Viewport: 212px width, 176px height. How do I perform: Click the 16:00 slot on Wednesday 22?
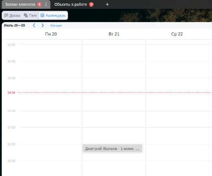[x=177, y=119]
